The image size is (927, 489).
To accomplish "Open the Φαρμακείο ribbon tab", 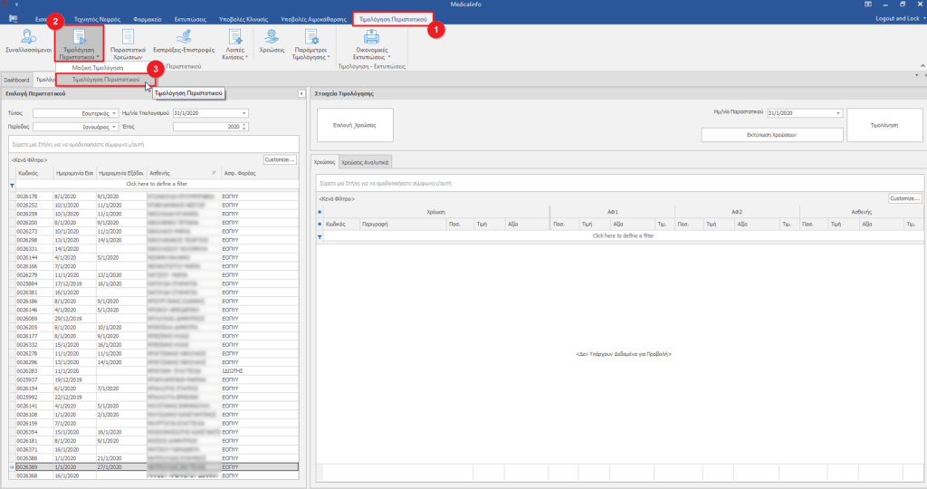I will click(x=148, y=18).
